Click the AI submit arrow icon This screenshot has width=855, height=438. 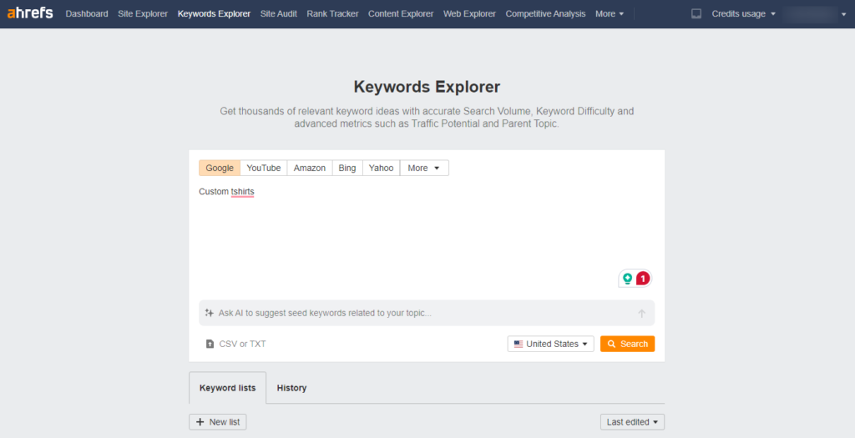(642, 313)
